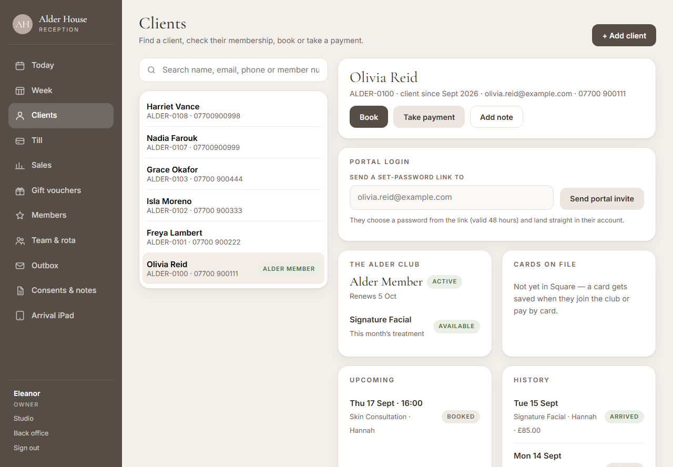Viewport: 673px width, 467px height.
Task: Open Gift vouchers page
Action: point(61,190)
